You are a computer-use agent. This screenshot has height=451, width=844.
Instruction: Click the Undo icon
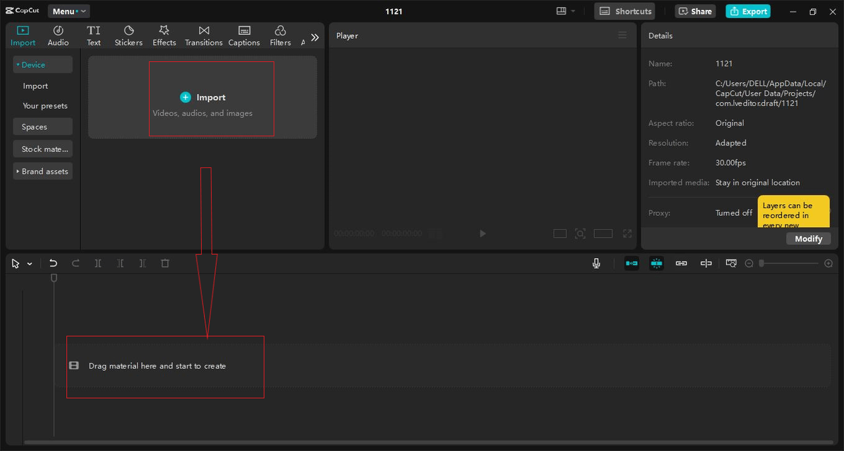(53, 263)
